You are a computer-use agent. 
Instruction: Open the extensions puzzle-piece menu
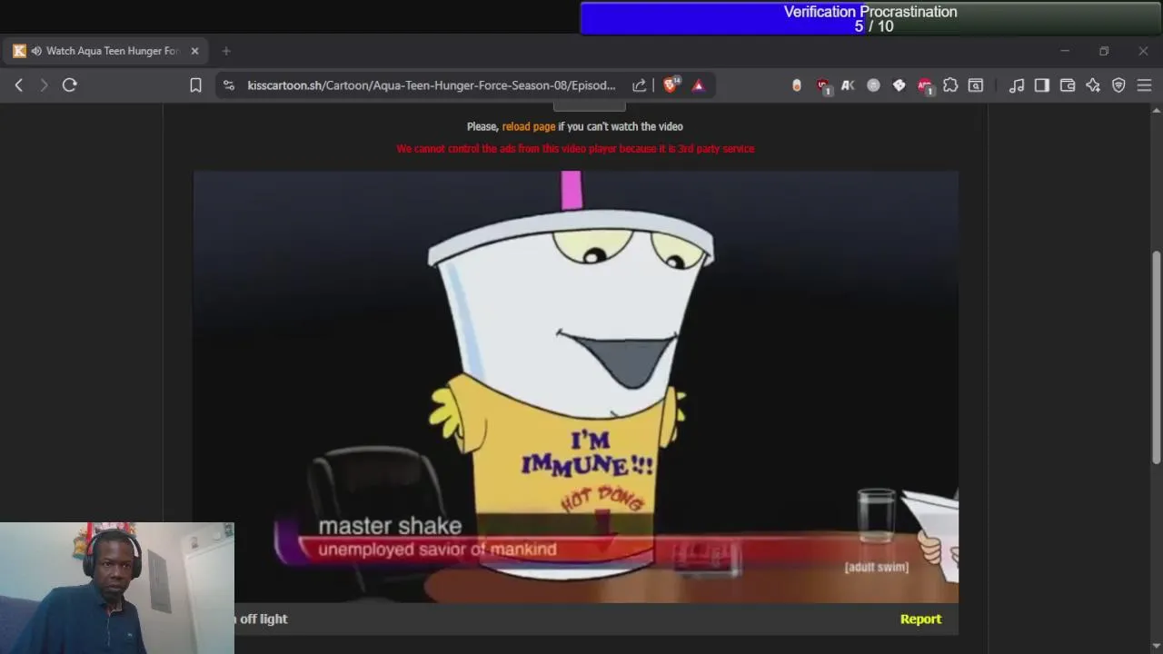950,85
